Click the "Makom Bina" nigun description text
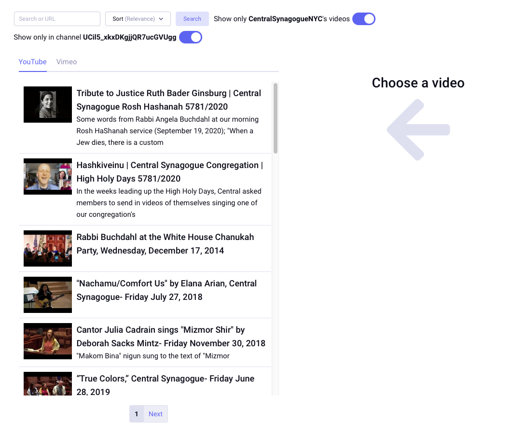 click(153, 356)
